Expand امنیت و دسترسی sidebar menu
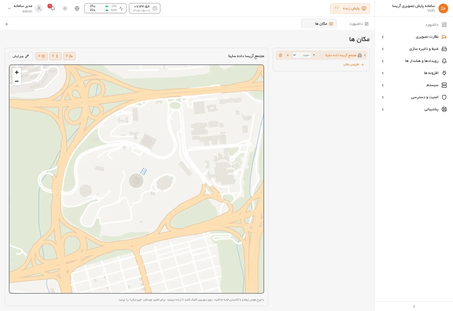This screenshot has width=453, height=311. tap(414, 97)
